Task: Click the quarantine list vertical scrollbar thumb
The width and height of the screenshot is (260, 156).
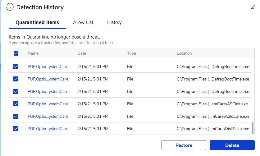Action: pyautogui.click(x=253, y=127)
